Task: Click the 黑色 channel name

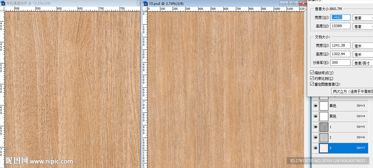Action: [333, 116]
